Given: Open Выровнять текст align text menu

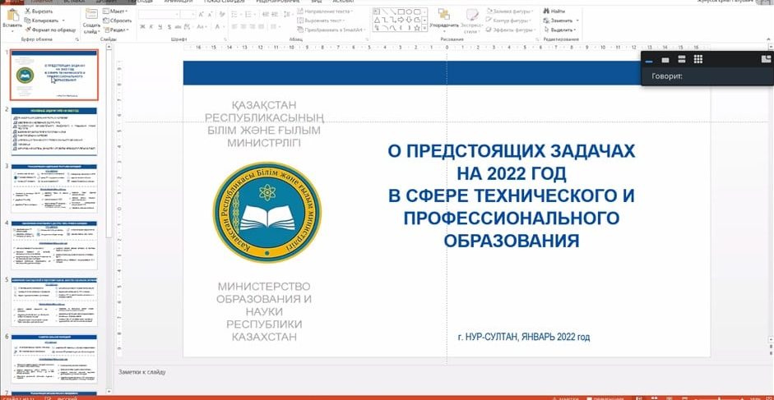Looking at the screenshot, I should [321, 21].
